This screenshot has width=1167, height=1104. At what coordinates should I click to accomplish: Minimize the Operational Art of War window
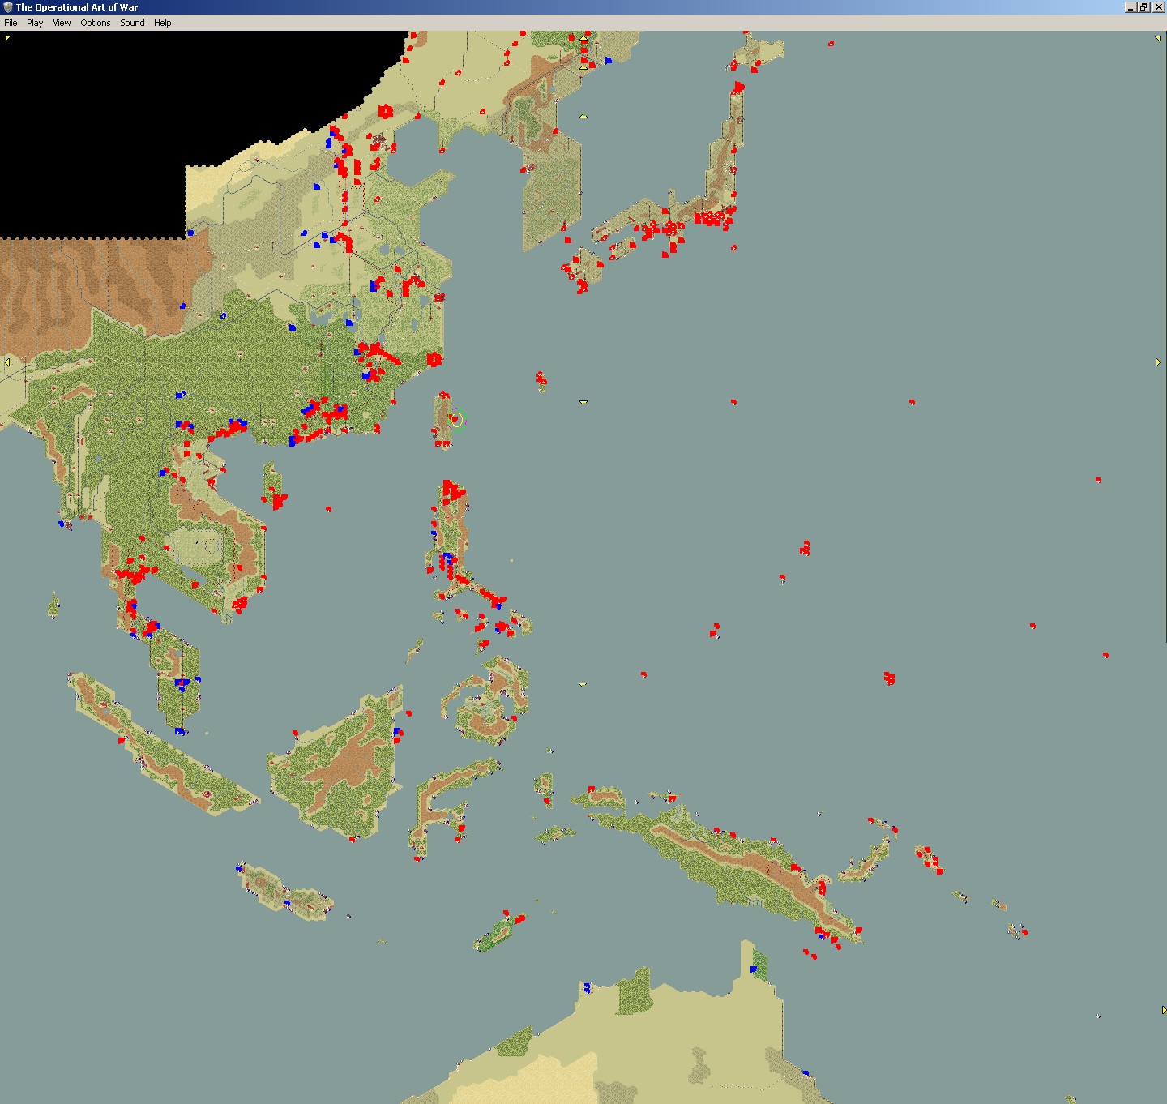click(1131, 7)
